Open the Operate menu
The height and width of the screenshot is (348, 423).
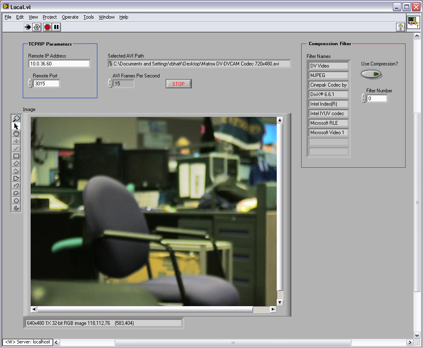point(70,17)
